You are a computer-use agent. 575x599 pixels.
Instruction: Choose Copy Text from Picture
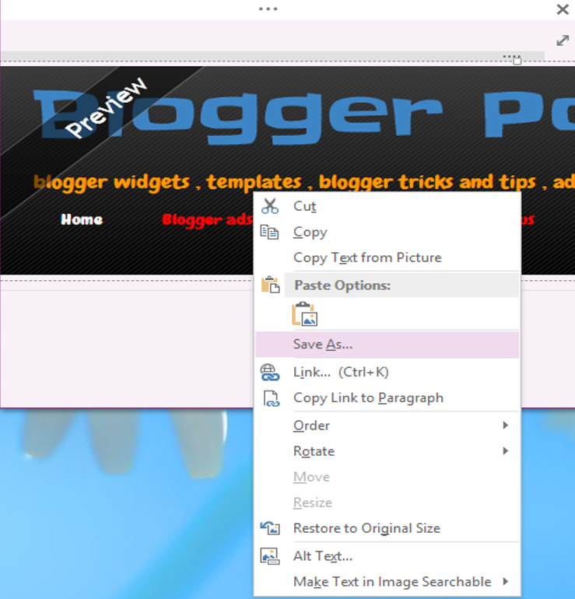coord(387,257)
